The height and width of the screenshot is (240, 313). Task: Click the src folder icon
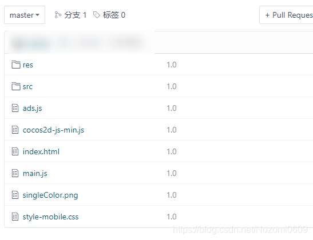coord(16,86)
